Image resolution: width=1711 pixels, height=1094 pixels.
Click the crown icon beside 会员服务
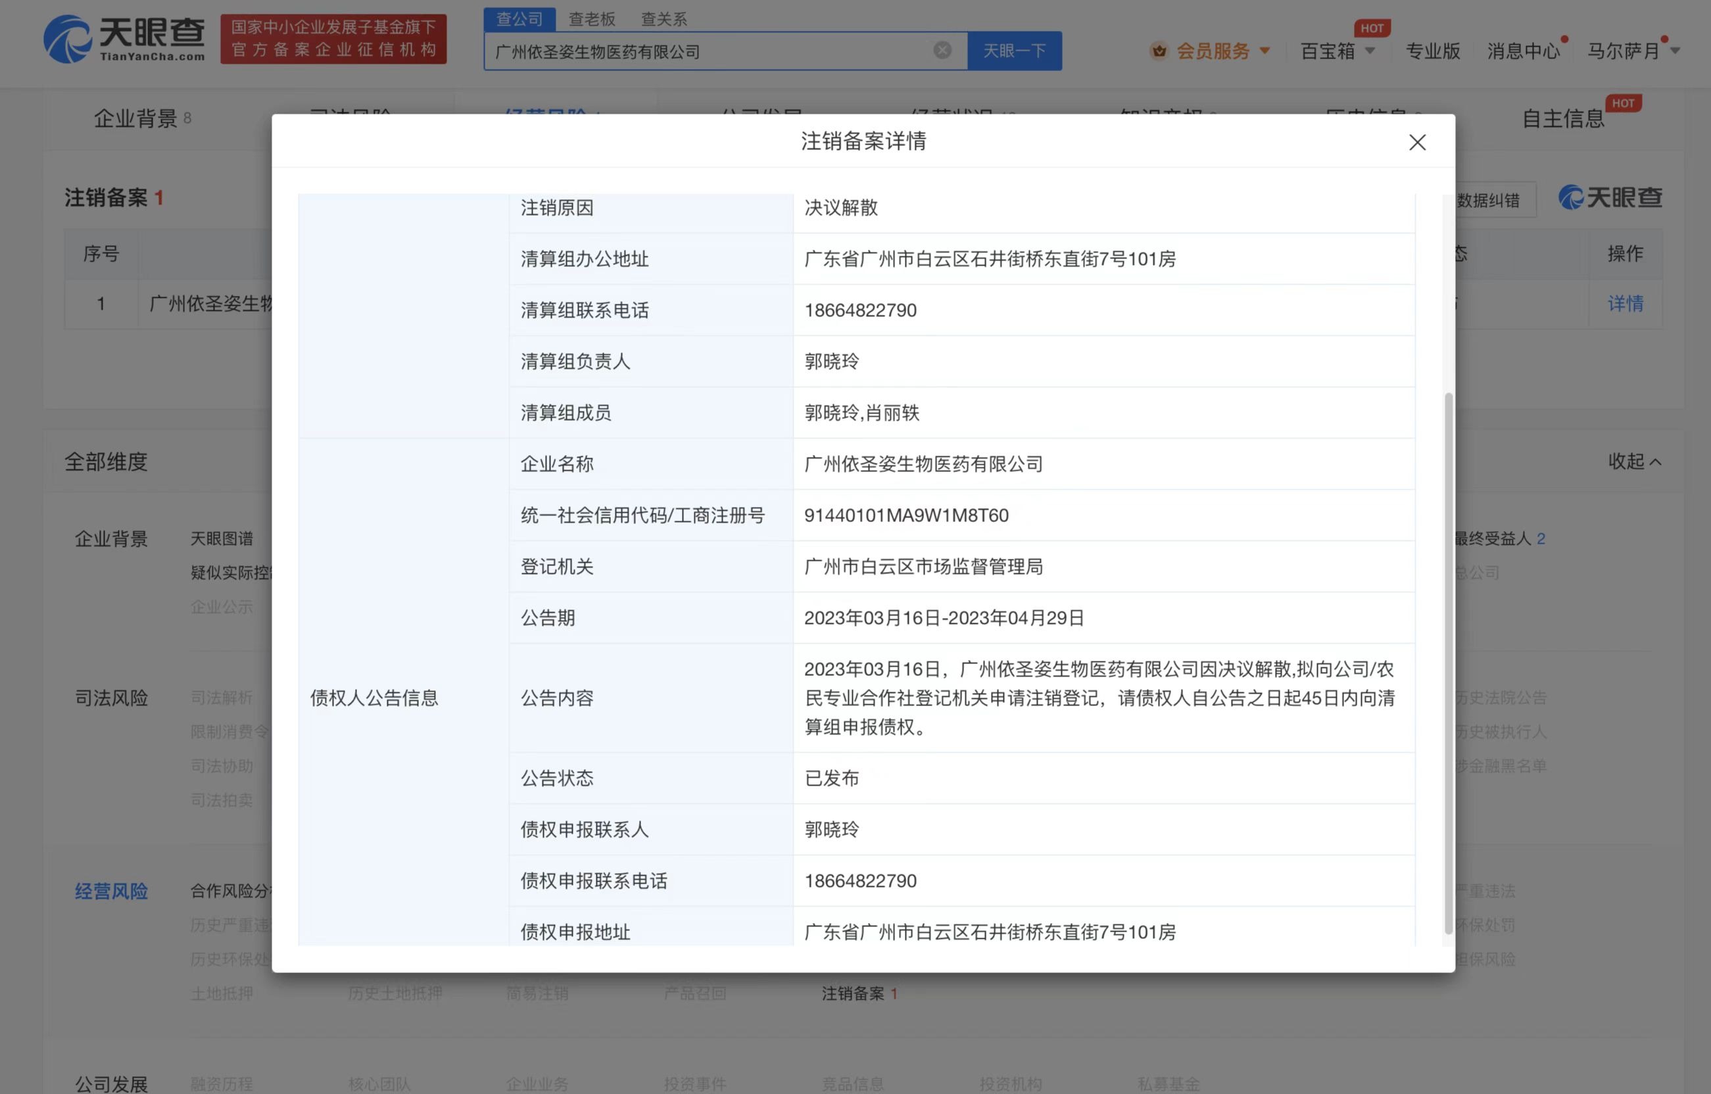[x=1159, y=51]
